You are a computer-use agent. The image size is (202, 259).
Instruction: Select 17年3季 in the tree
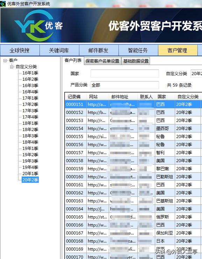30,111
